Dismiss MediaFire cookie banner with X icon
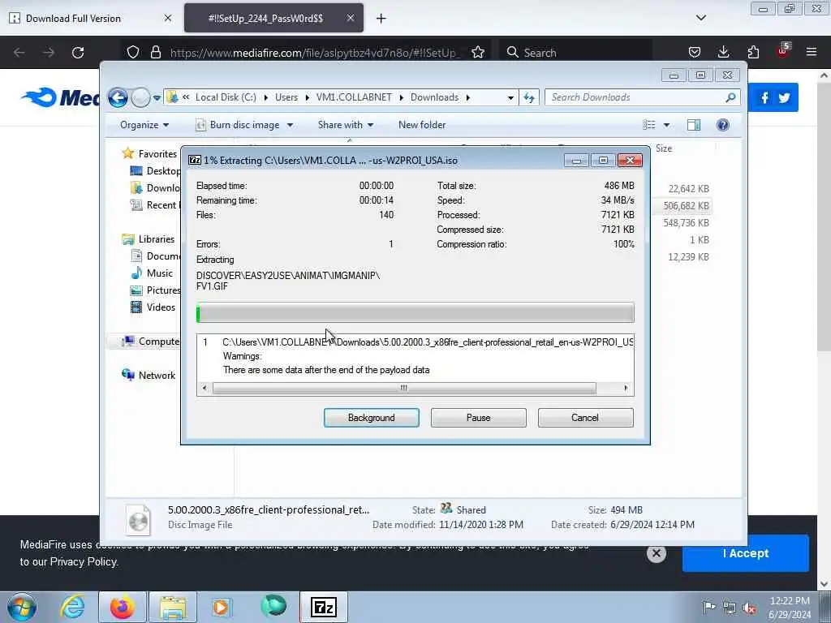The width and height of the screenshot is (831, 623). pos(656,553)
